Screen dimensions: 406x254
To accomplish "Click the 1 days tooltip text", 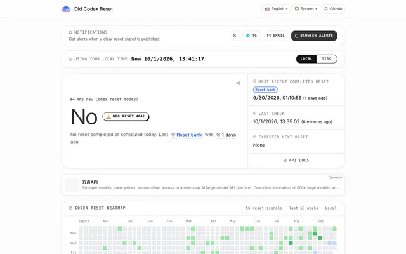I will tap(226, 135).
